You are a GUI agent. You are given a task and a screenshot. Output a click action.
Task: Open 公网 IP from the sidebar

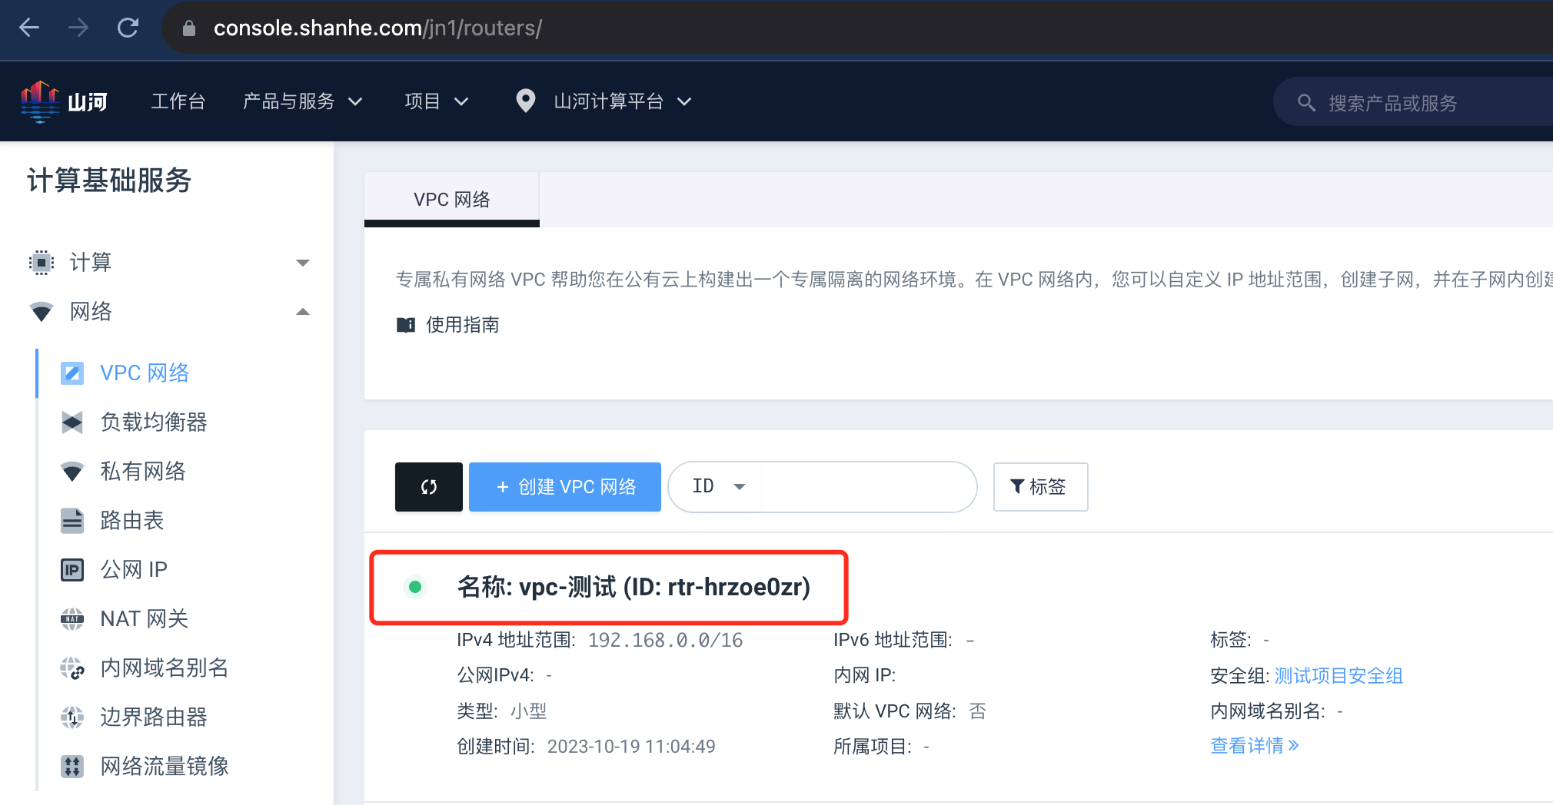134,570
